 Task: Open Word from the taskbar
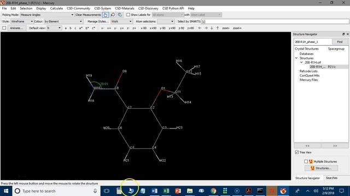point(154,191)
